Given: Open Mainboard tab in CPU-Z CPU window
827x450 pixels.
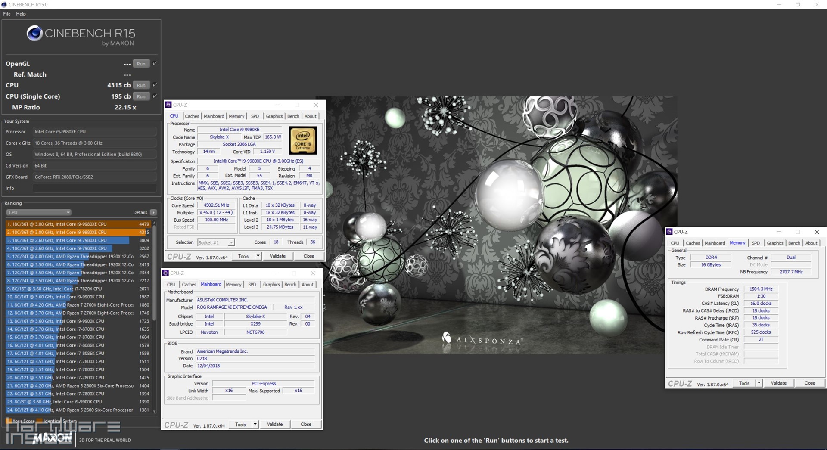Looking at the screenshot, I should click(x=214, y=116).
